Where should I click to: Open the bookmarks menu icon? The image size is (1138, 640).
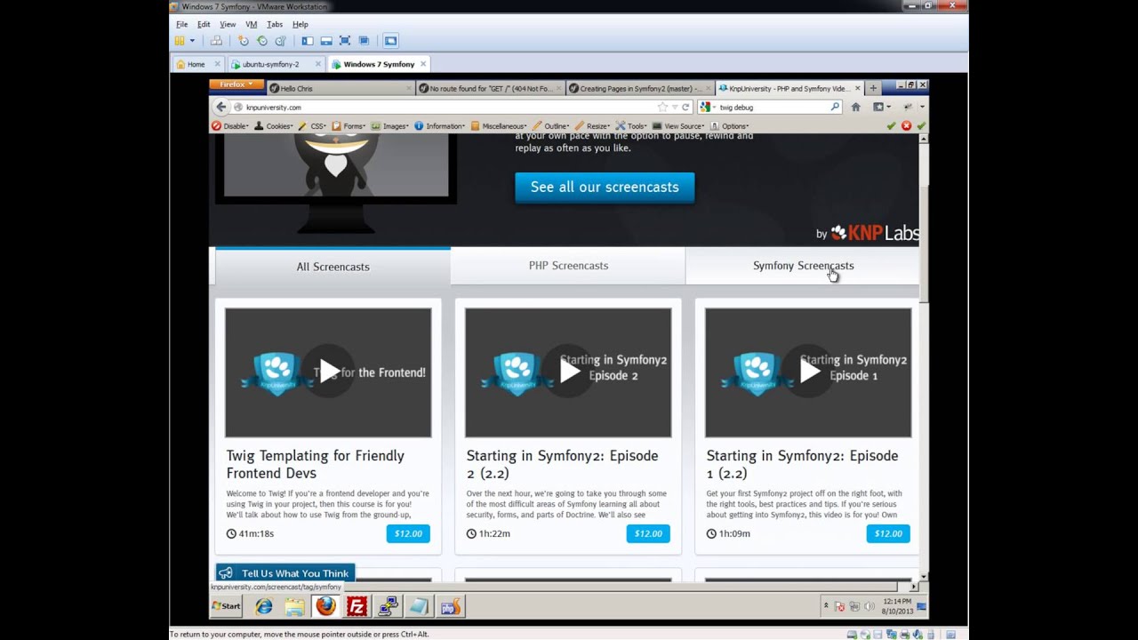[x=880, y=107]
